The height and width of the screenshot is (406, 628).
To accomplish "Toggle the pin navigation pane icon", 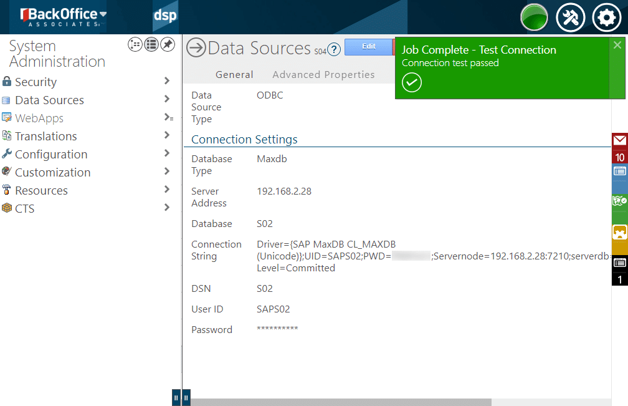I will coord(168,44).
